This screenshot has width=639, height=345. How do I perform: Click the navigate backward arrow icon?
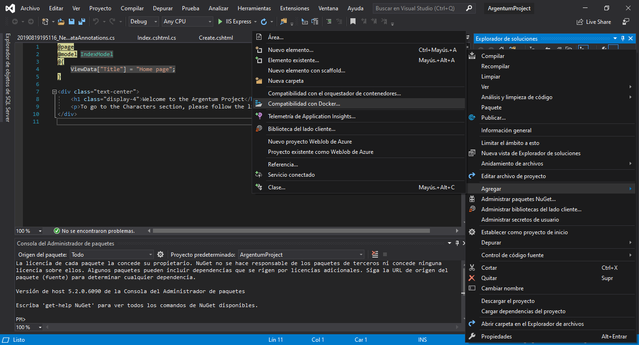pyautogui.click(x=15, y=22)
